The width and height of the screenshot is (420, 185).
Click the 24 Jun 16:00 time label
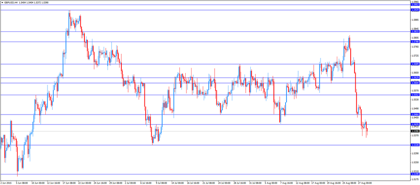coord(100,183)
